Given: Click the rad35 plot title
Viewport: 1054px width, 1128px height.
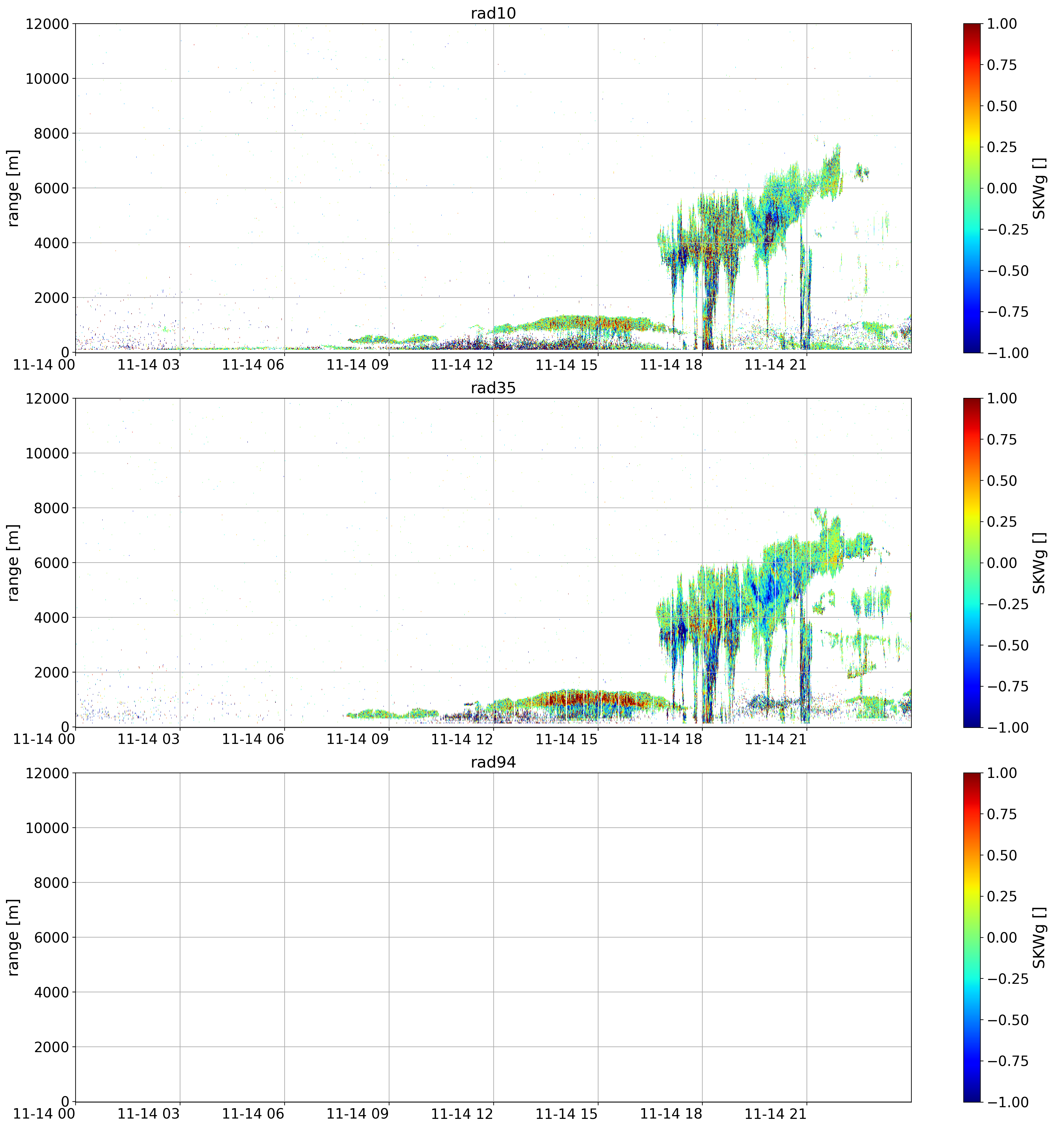Looking at the screenshot, I should (x=493, y=388).
